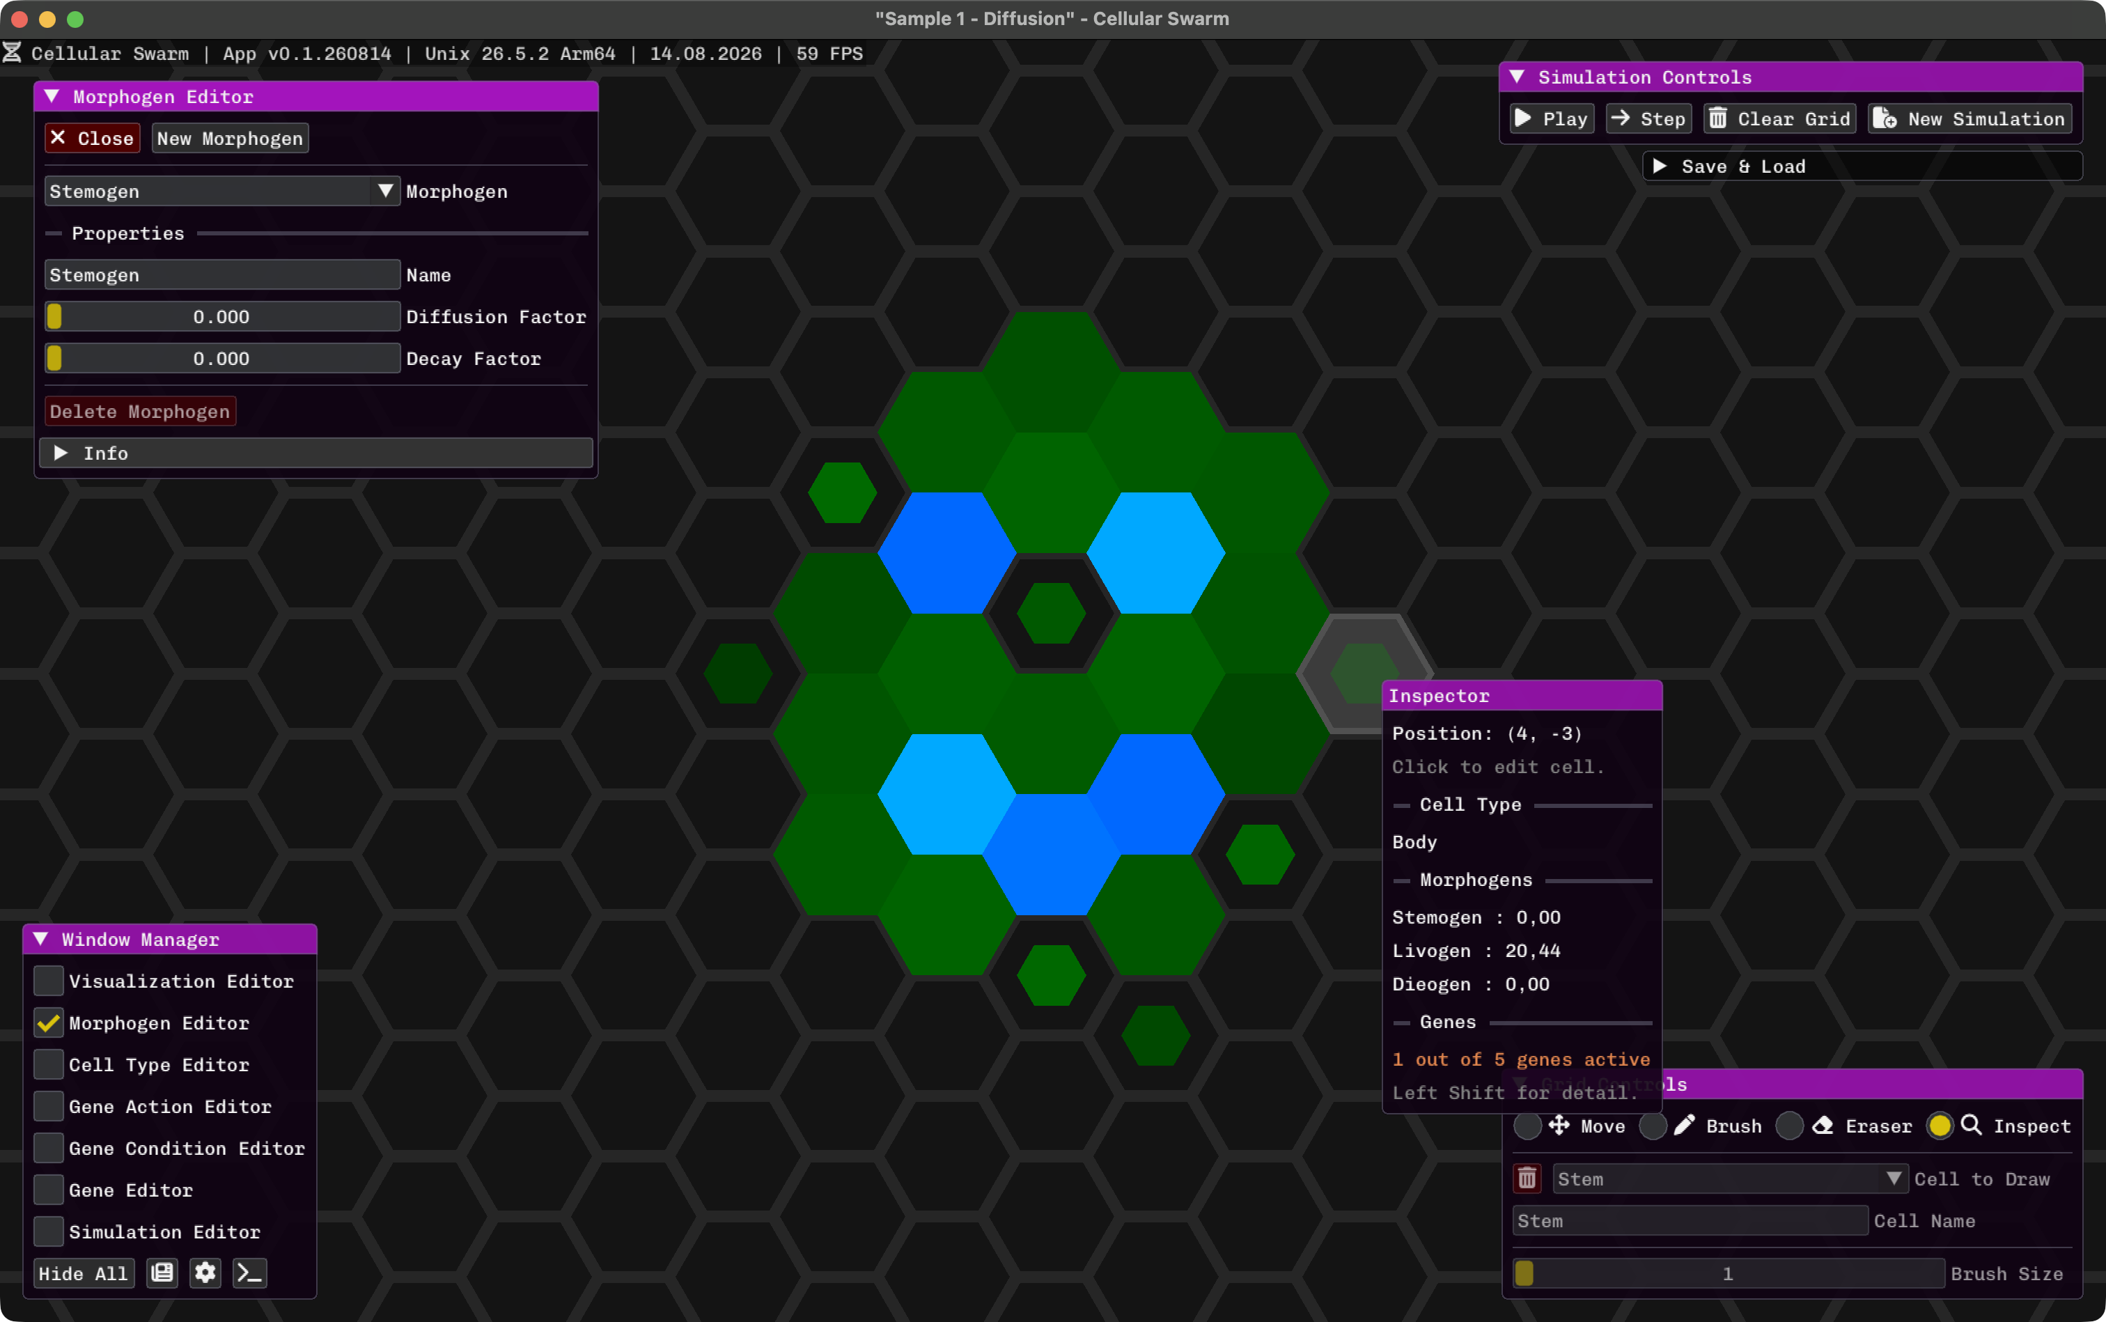Start the simulation with the Play button

coord(1552,119)
